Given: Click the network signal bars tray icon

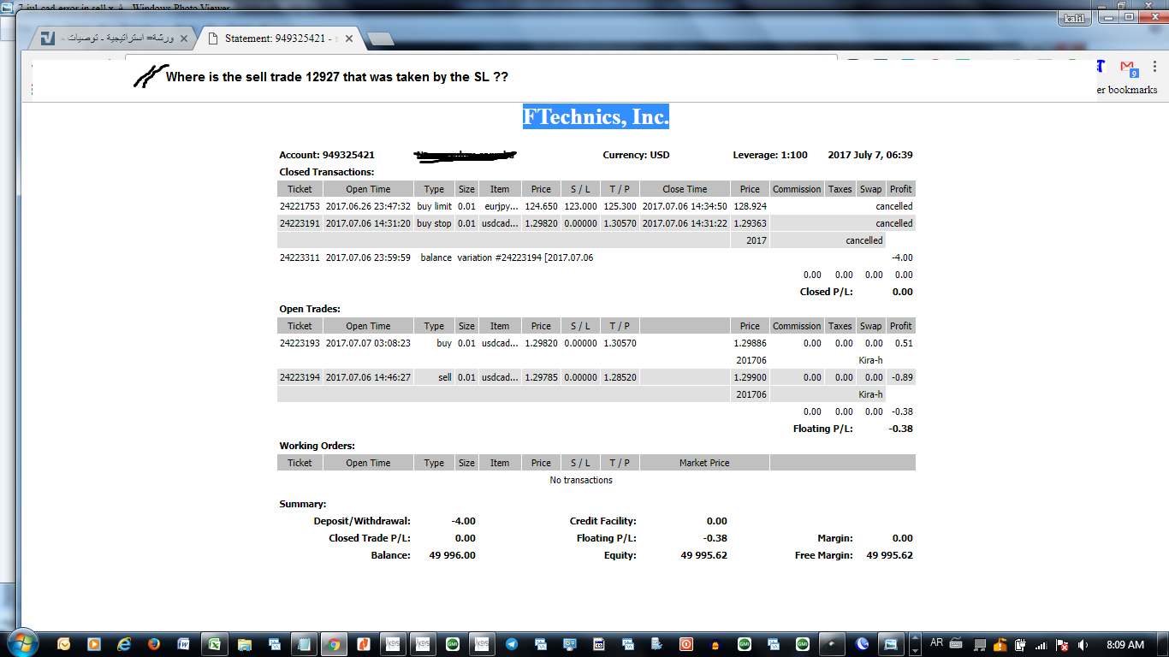Looking at the screenshot, I should click(x=1041, y=644).
